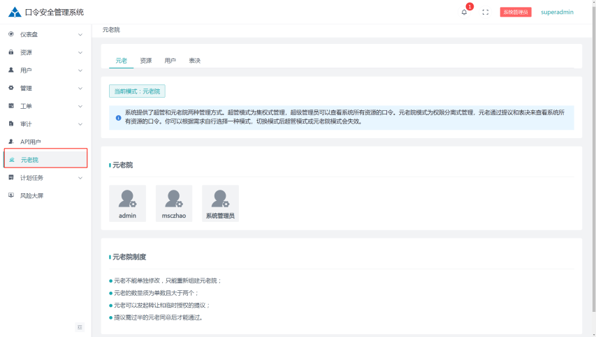
Task: Expand the 工单 sidebar menu
Action: 45,106
